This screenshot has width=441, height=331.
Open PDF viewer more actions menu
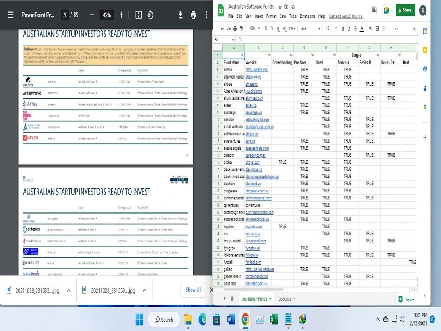click(x=206, y=15)
